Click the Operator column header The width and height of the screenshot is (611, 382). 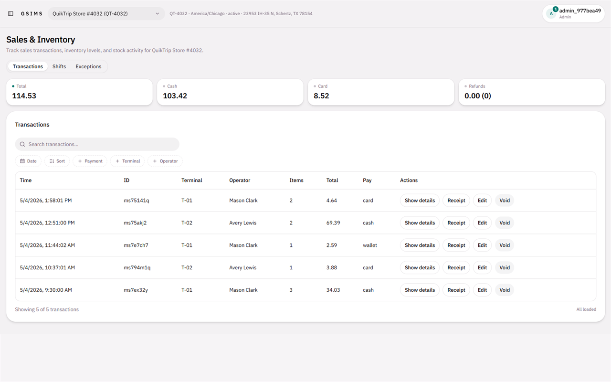[x=240, y=180]
